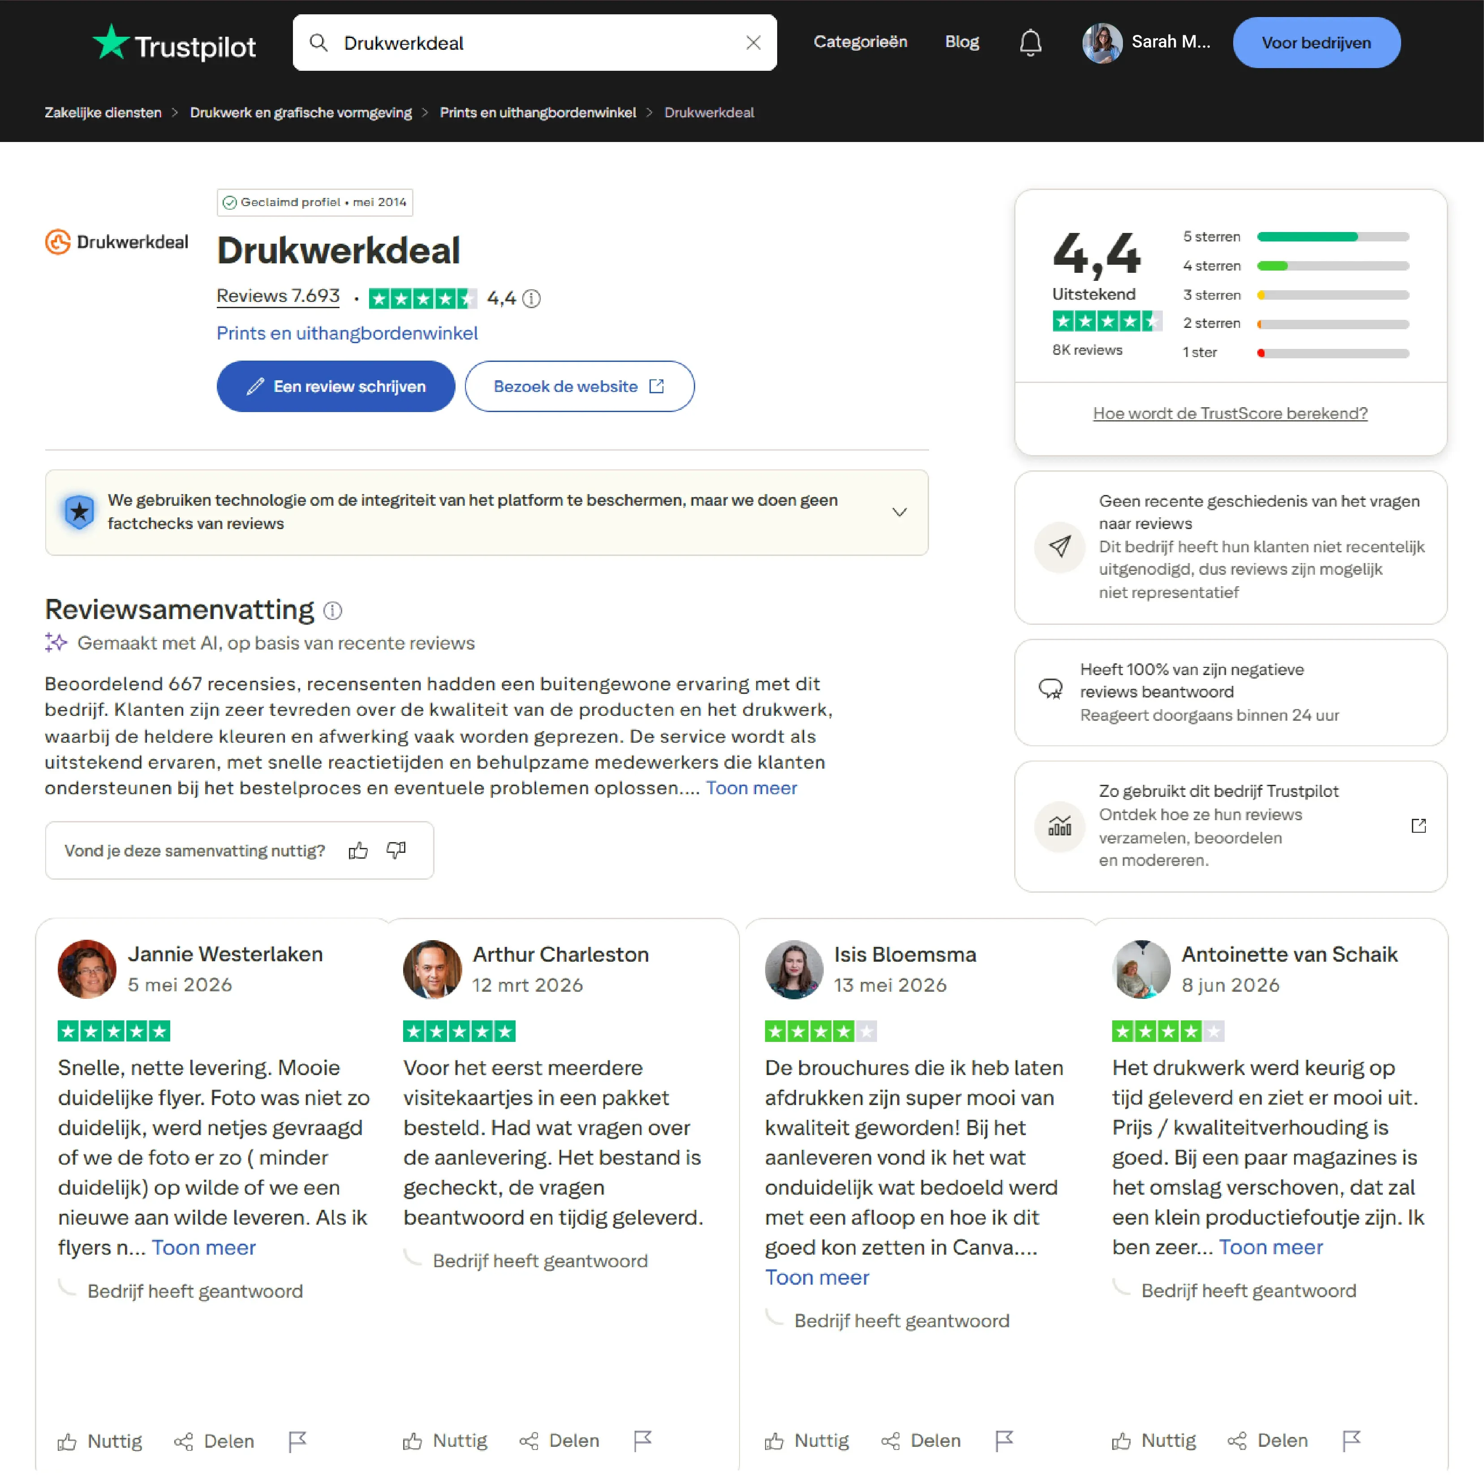Screen dimensions: 1484x1484
Task: Click the Voor bedrijven button
Action: click(x=1316, y=43)
